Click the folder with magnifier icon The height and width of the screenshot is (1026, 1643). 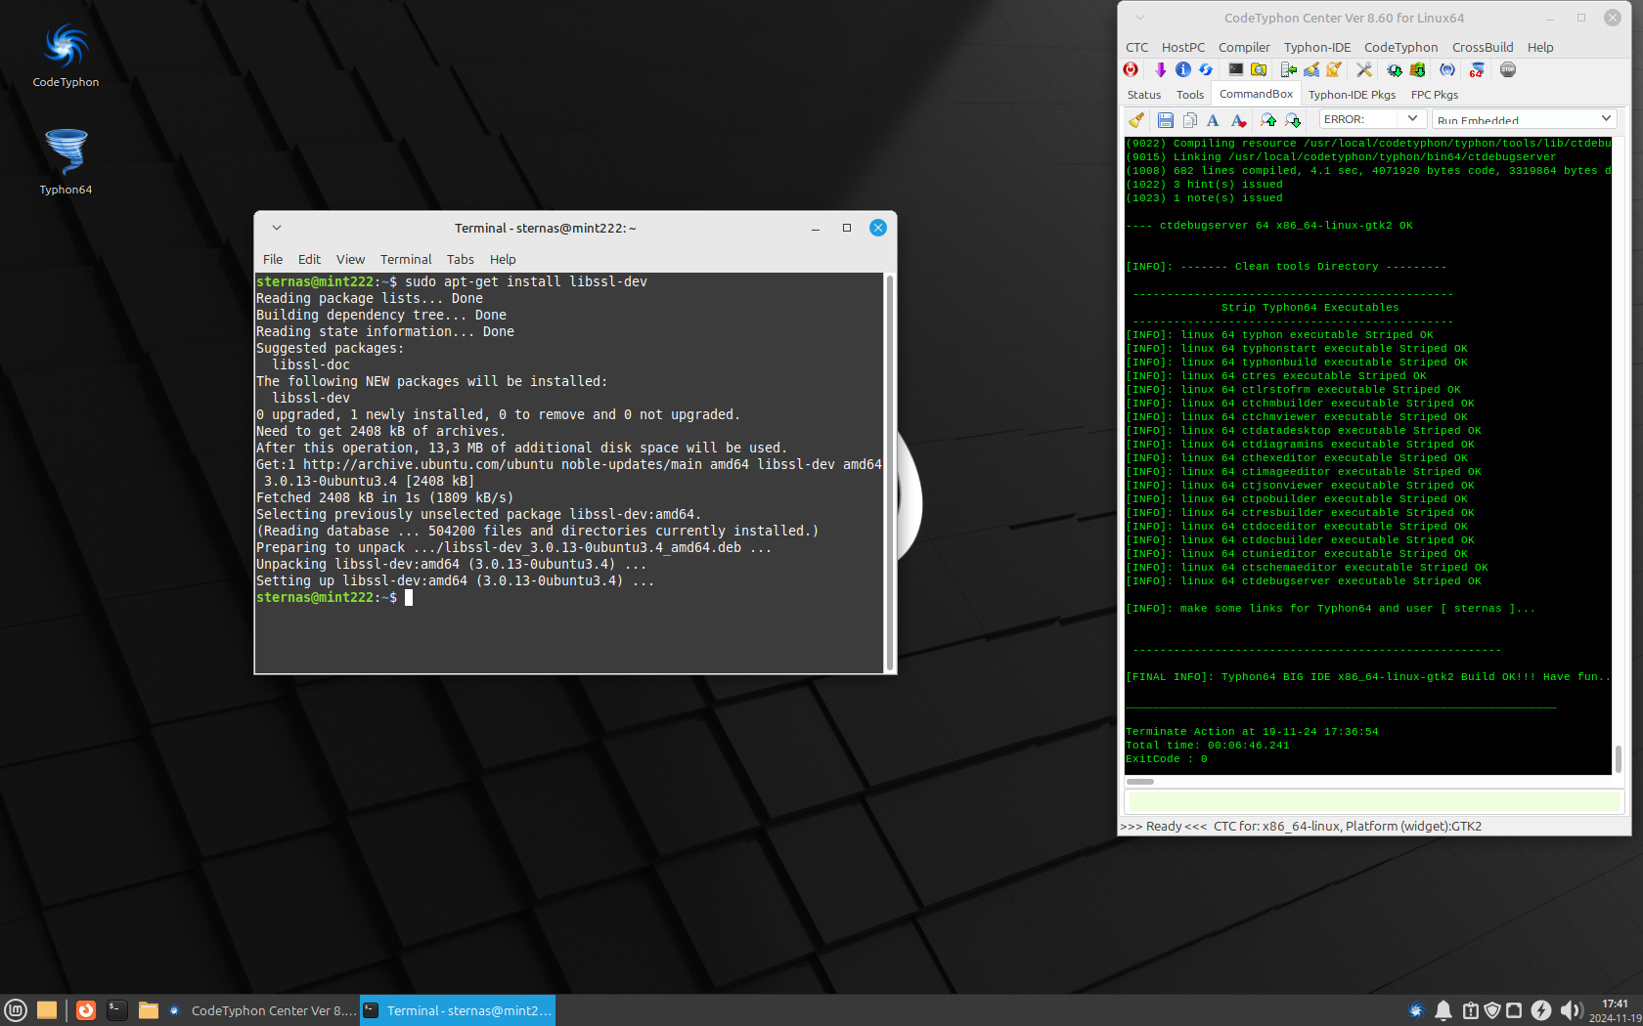coord(1259,69)
